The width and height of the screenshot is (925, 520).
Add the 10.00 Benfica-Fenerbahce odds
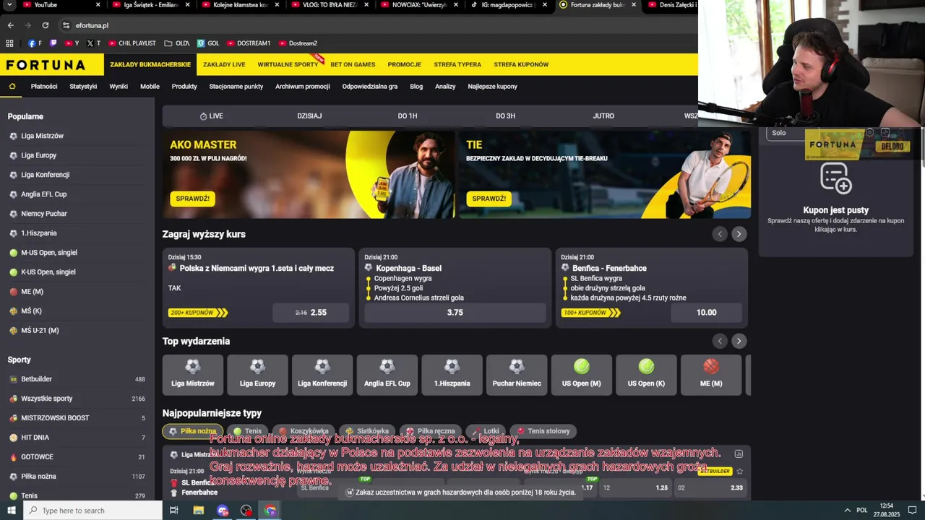pyautogui.click(x=706, y=313)
